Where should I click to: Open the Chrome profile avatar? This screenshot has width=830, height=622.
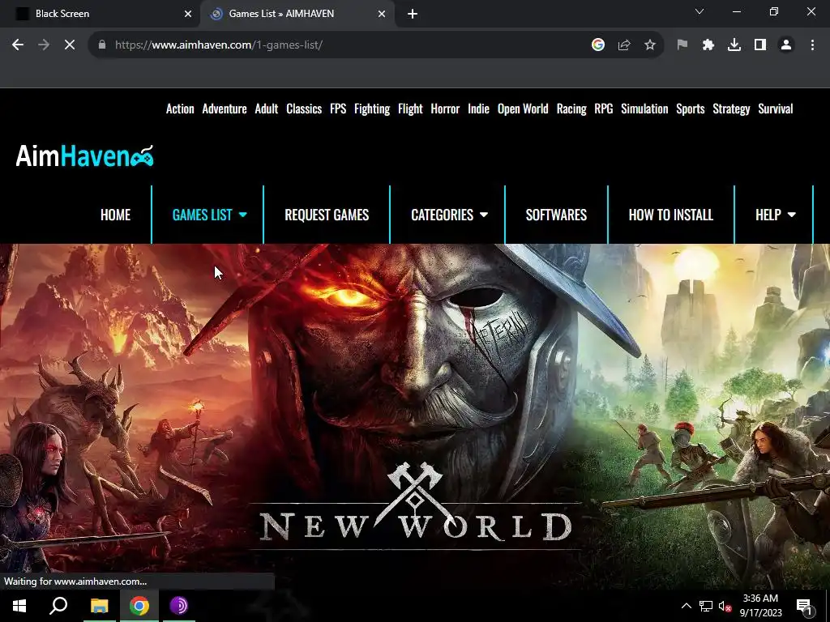(x=786, y=45)
